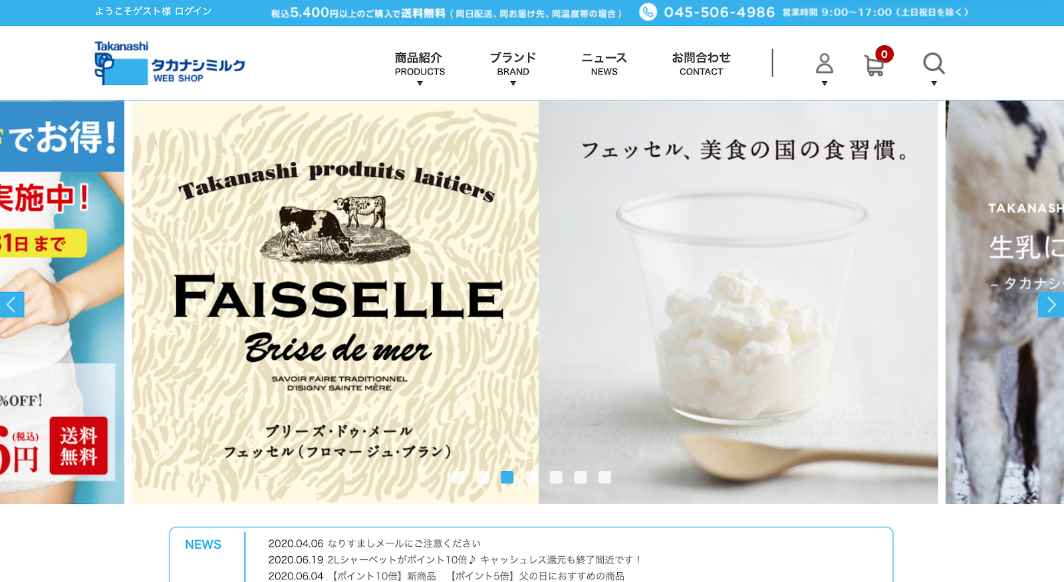Image resolution: width=1064 pixels, height=582 pixels.
Task: Select the fifth carousel dot indicator
Action: click(556, 477)
